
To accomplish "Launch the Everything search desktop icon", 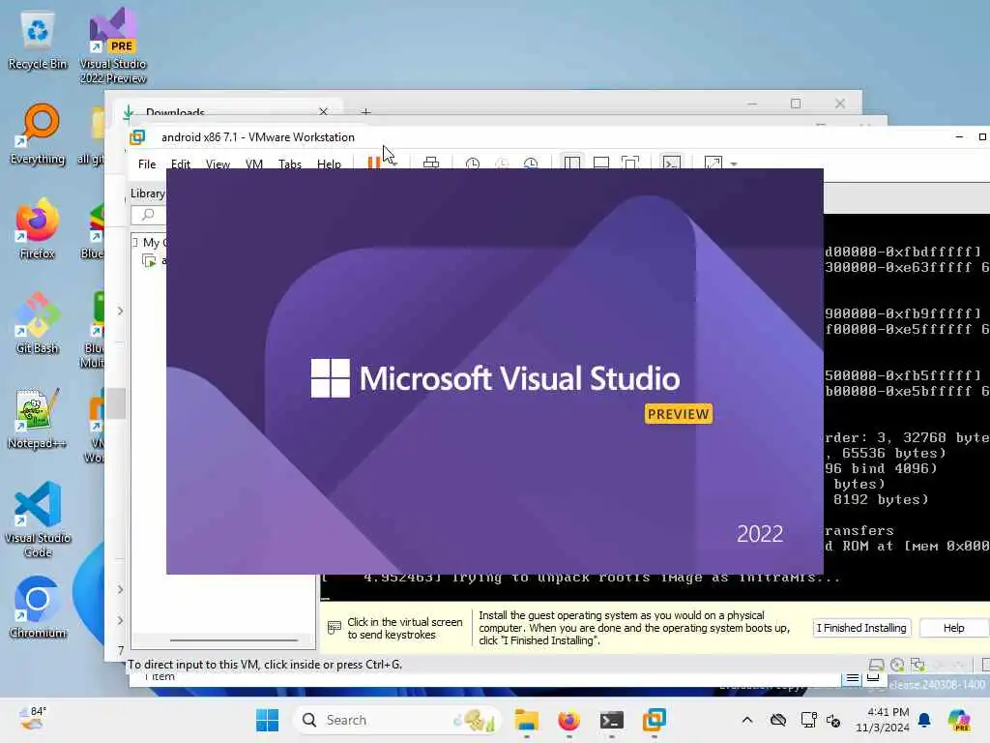I will click(38, 135).
